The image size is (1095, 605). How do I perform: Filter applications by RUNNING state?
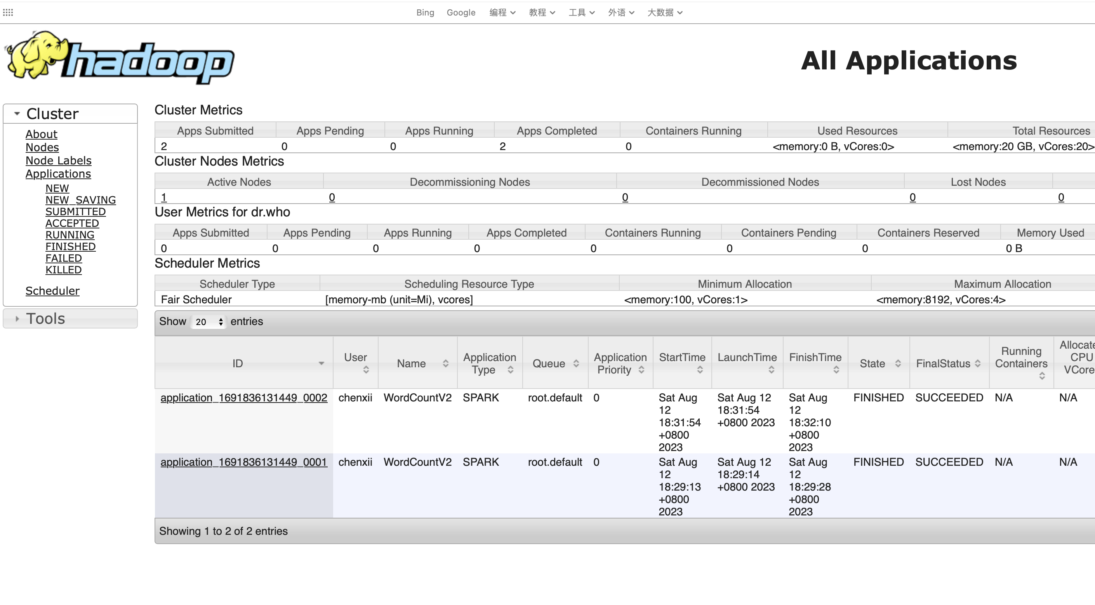[70, 235]
